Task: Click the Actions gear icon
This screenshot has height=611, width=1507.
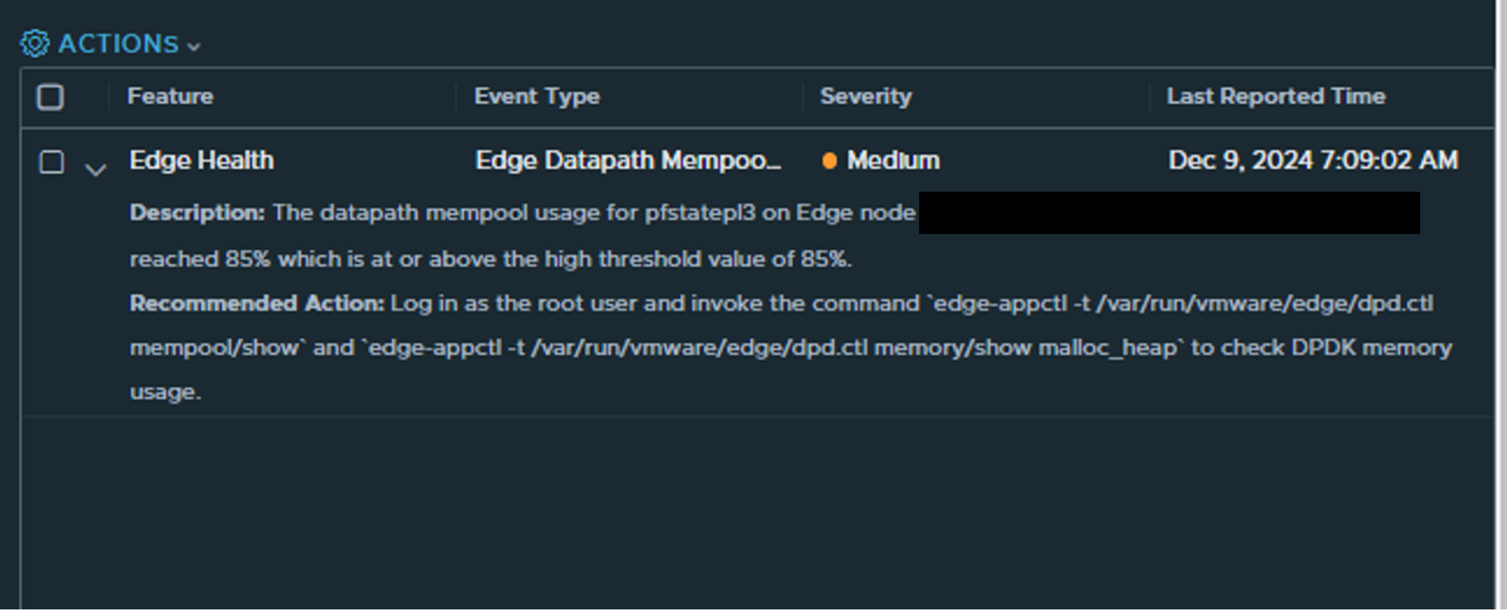Action: [34, 44]
